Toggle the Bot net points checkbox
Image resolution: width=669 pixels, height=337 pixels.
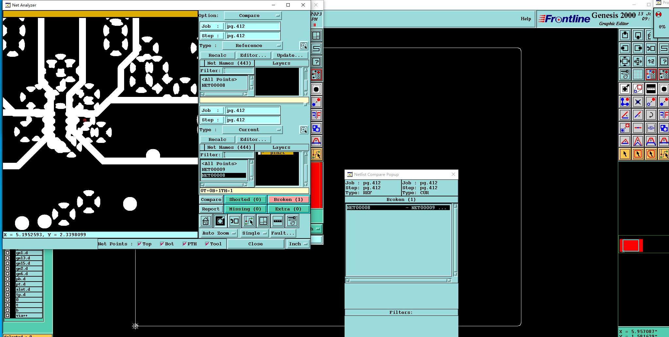162,244
